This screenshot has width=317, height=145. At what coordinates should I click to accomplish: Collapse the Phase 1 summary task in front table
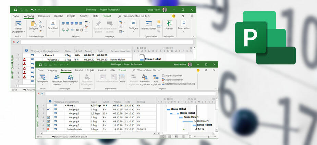tap(65, 106)
